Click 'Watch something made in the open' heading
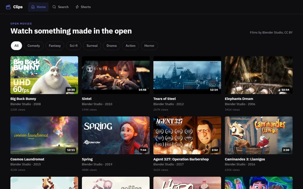The height and width of the screenshot is (189, 303). [71, 31]
